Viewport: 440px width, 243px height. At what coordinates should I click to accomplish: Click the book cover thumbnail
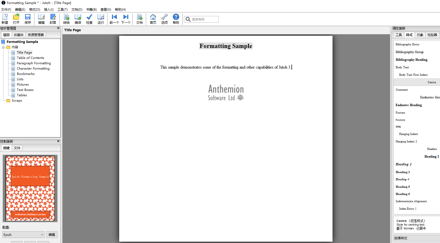point(30,188)
